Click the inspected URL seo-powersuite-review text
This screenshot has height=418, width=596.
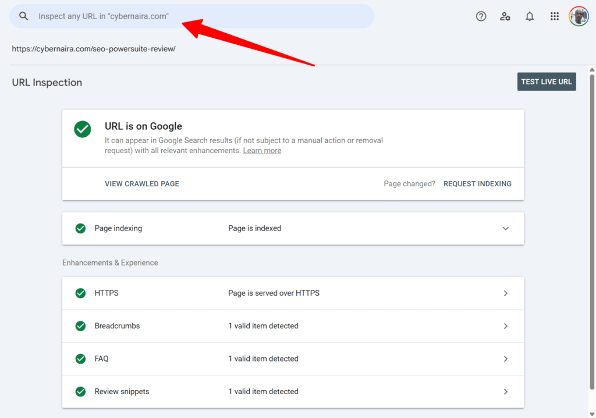pyautogui.click(x=94, y=49)
